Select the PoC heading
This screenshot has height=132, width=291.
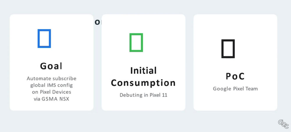click(235, 76)
